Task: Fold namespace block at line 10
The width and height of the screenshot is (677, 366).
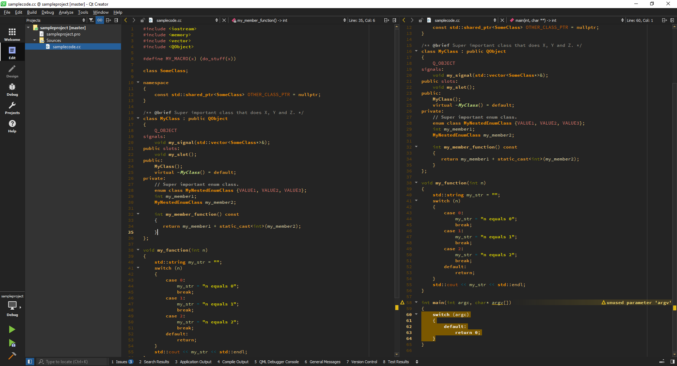Action: pyautogui.click(x=138, y=82)
